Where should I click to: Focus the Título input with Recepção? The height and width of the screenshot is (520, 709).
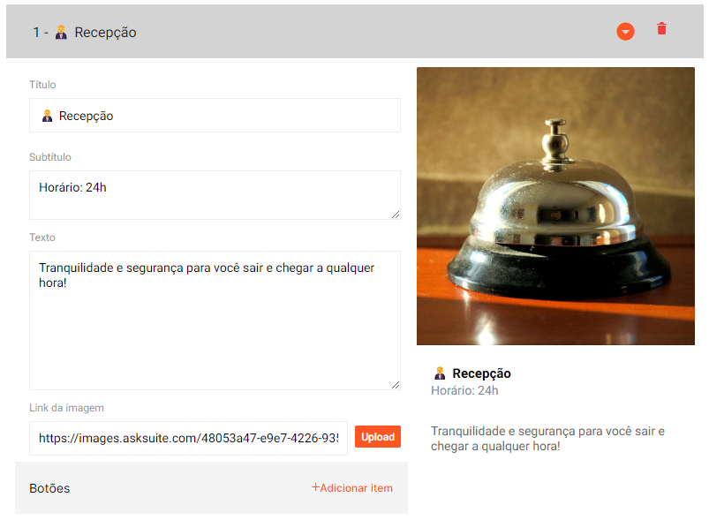[215, 116]
